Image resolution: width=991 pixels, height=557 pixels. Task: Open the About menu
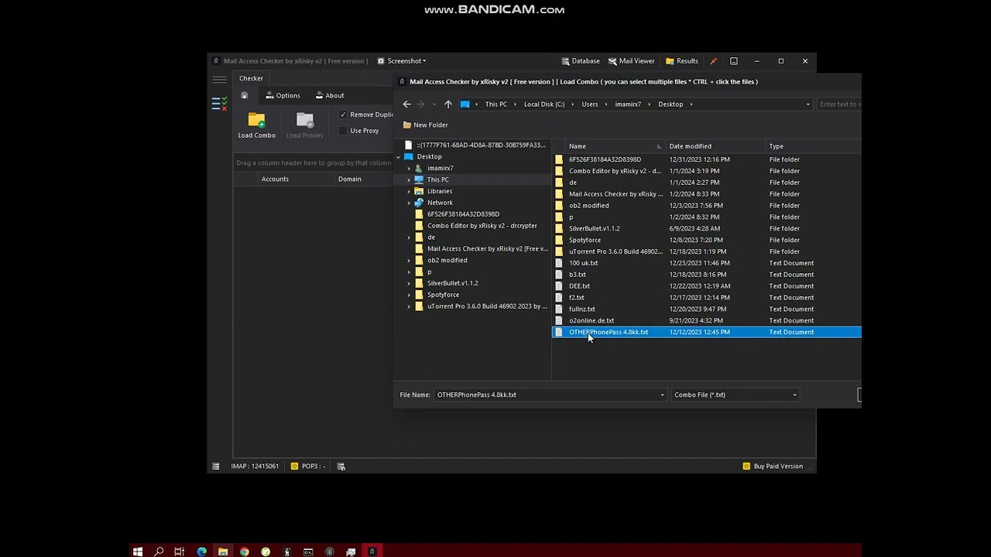pyautogui.click(x=330, y=96)
